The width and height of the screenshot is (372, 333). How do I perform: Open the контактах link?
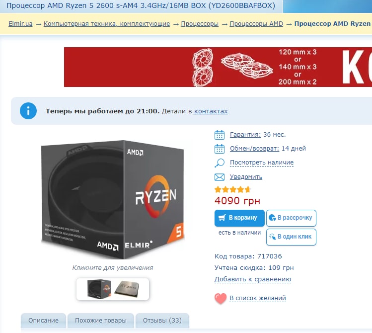tap(211, 111)
